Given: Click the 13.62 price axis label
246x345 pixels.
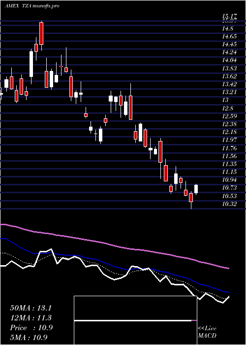Looking at the screenshot, I should coord(229,76).
